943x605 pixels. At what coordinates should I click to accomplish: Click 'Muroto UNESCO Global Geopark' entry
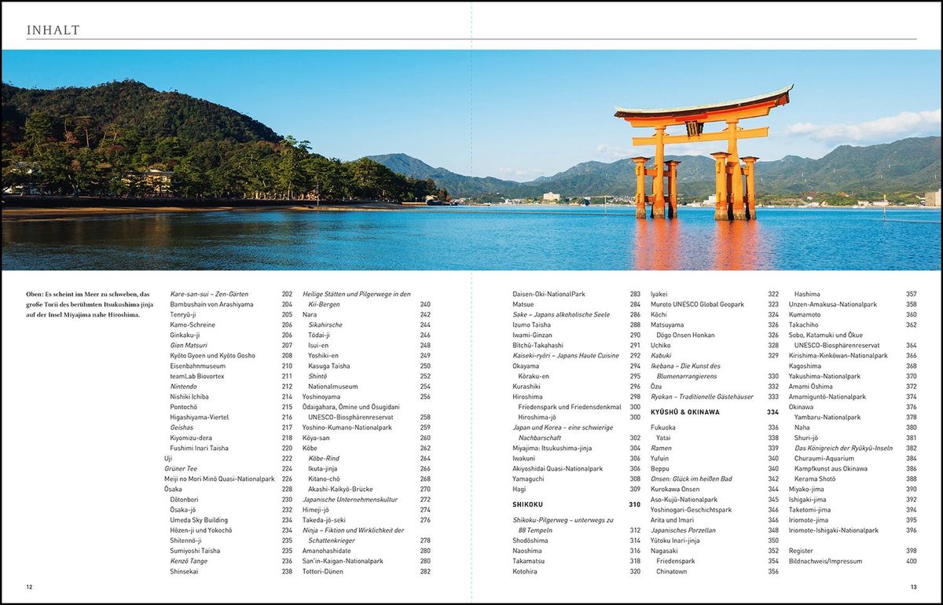[699, 304]
